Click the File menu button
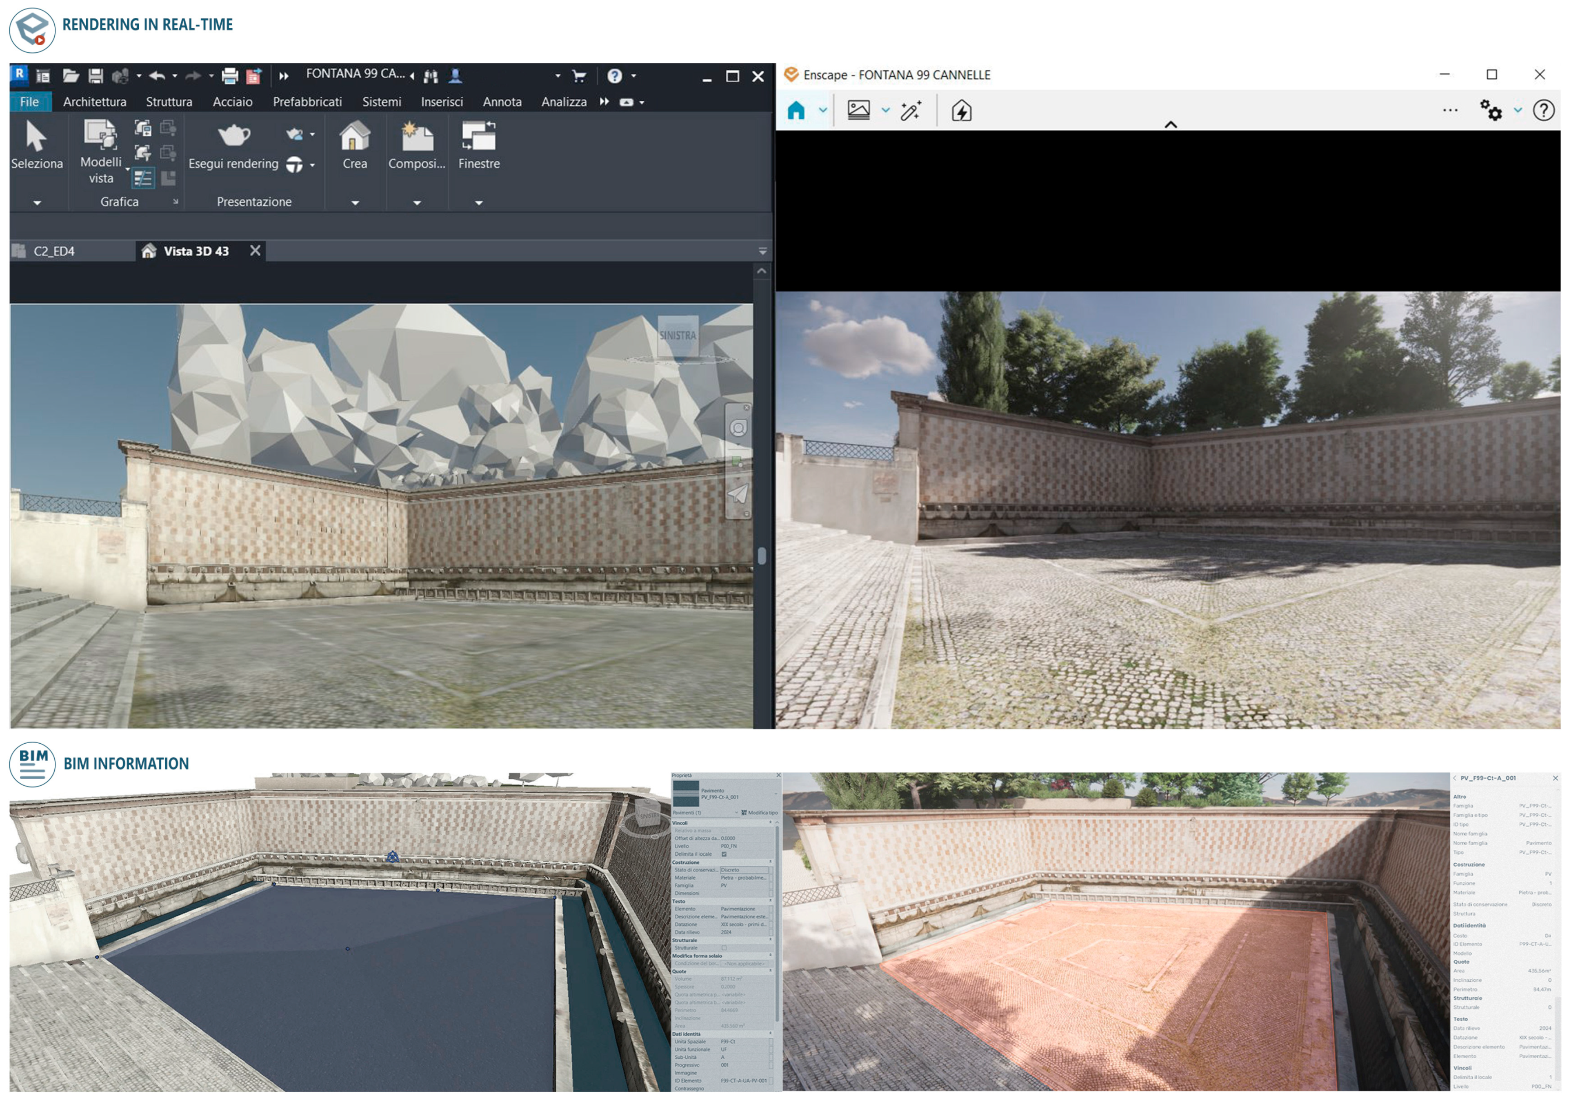 click(29, 102)
